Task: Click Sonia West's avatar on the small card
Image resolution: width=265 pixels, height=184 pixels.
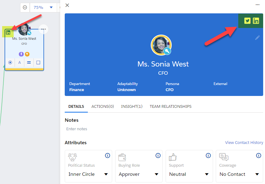Action: pyautogui.click(x=24, y=29)
